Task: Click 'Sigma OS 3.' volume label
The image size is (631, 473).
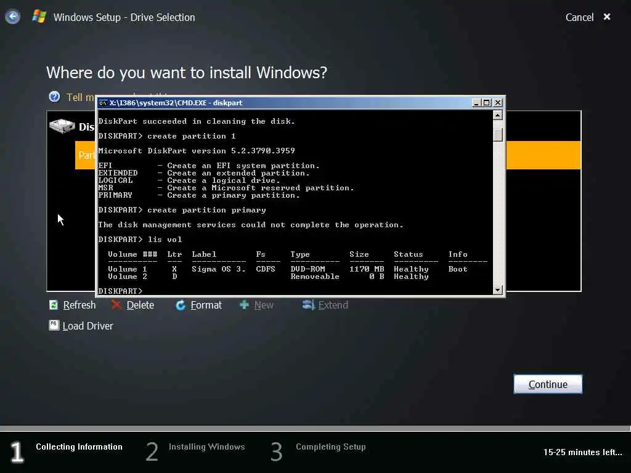Action: pos(219,269)
